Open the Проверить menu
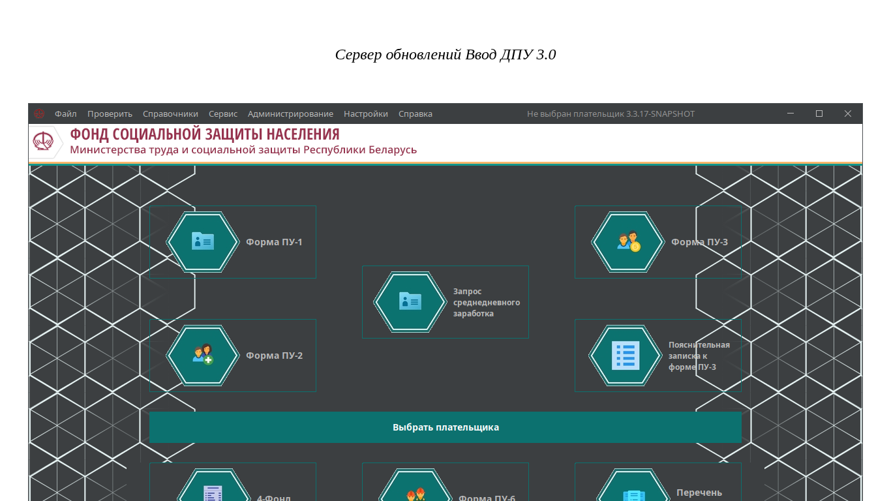The height and width of the screenshot is (501, 891). 110,114
